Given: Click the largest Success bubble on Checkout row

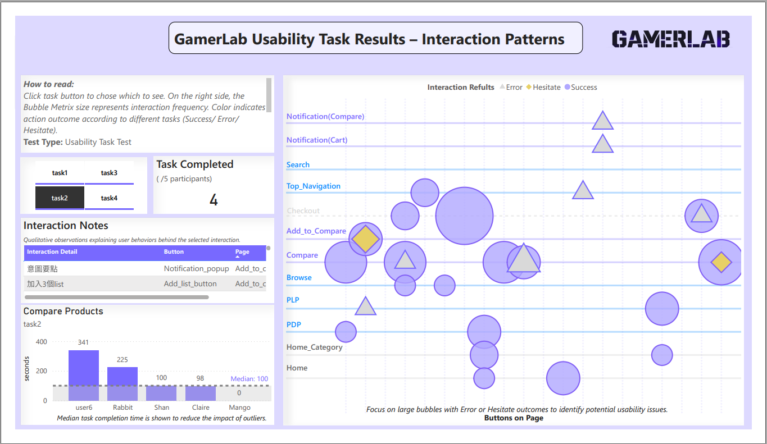Looking at the screenshot, I should pyautogui.click(x=464, y=216).
